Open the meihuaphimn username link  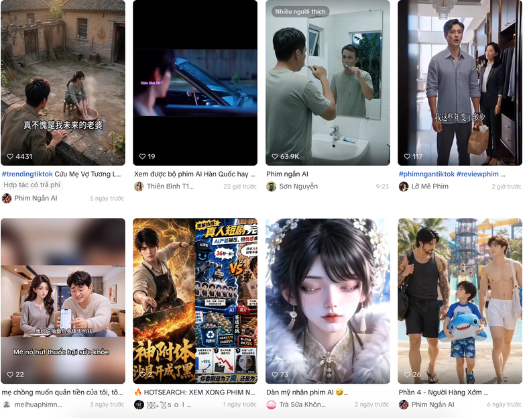(x=38, y=405)
